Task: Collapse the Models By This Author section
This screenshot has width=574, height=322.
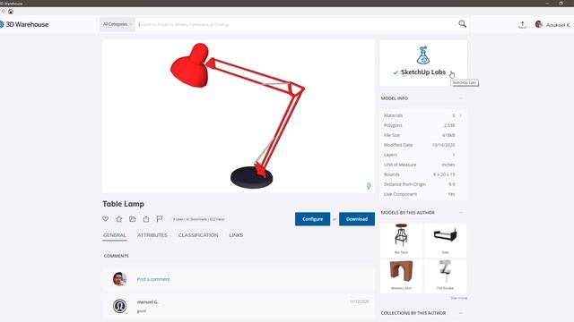Action: point(460,213)
